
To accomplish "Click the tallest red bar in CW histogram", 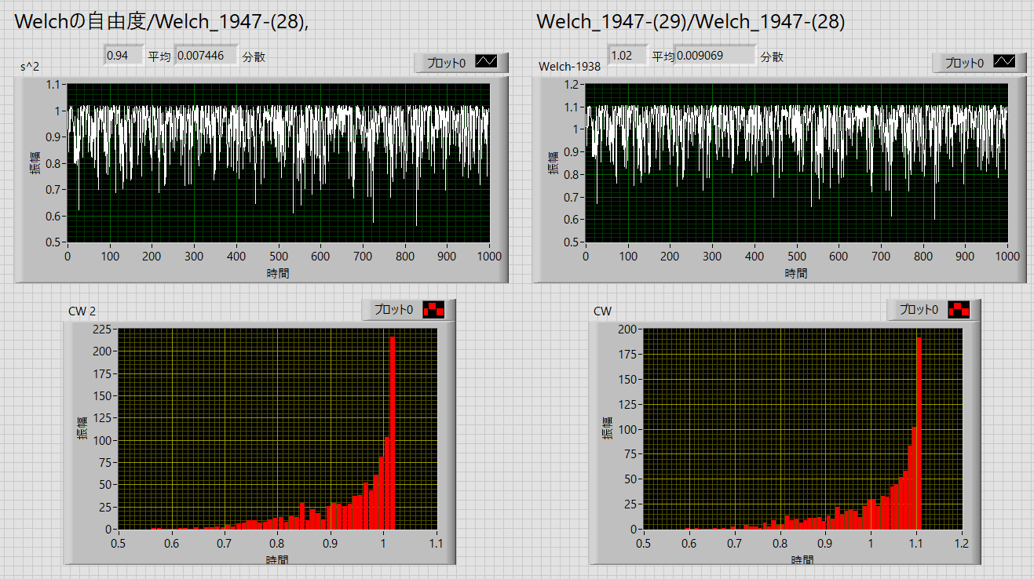I will (x=918, y=439).
